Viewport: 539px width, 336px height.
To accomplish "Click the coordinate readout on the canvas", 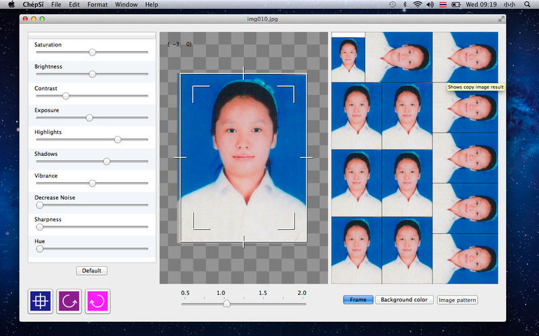I will point(180,44).
